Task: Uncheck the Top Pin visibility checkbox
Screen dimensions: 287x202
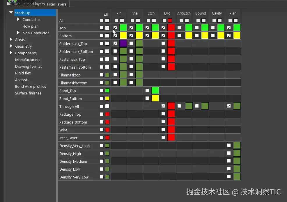Action: (x=115, y=28)
